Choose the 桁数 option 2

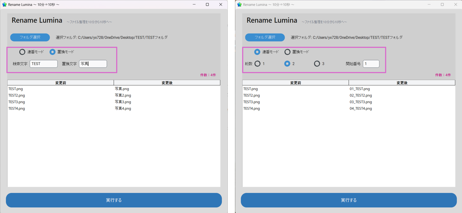coord(287,64)
